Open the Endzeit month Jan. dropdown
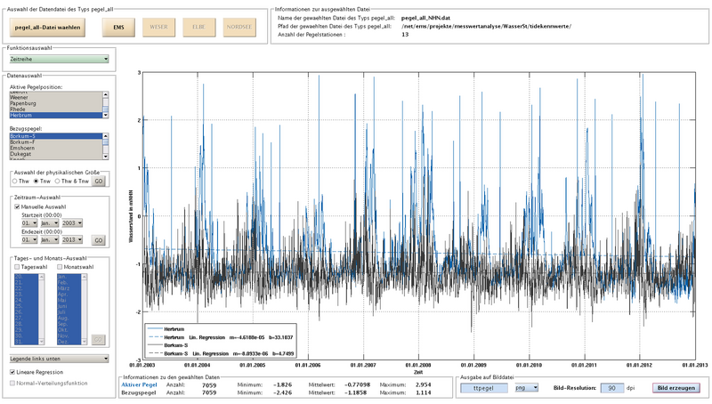This screenshot has height=404, width=712. click(50, 239)
